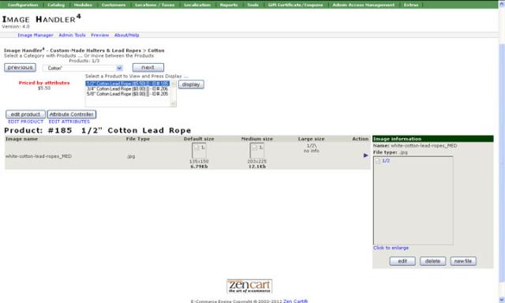
Task: Click the Image name column header
Action: tap(21, 139)
